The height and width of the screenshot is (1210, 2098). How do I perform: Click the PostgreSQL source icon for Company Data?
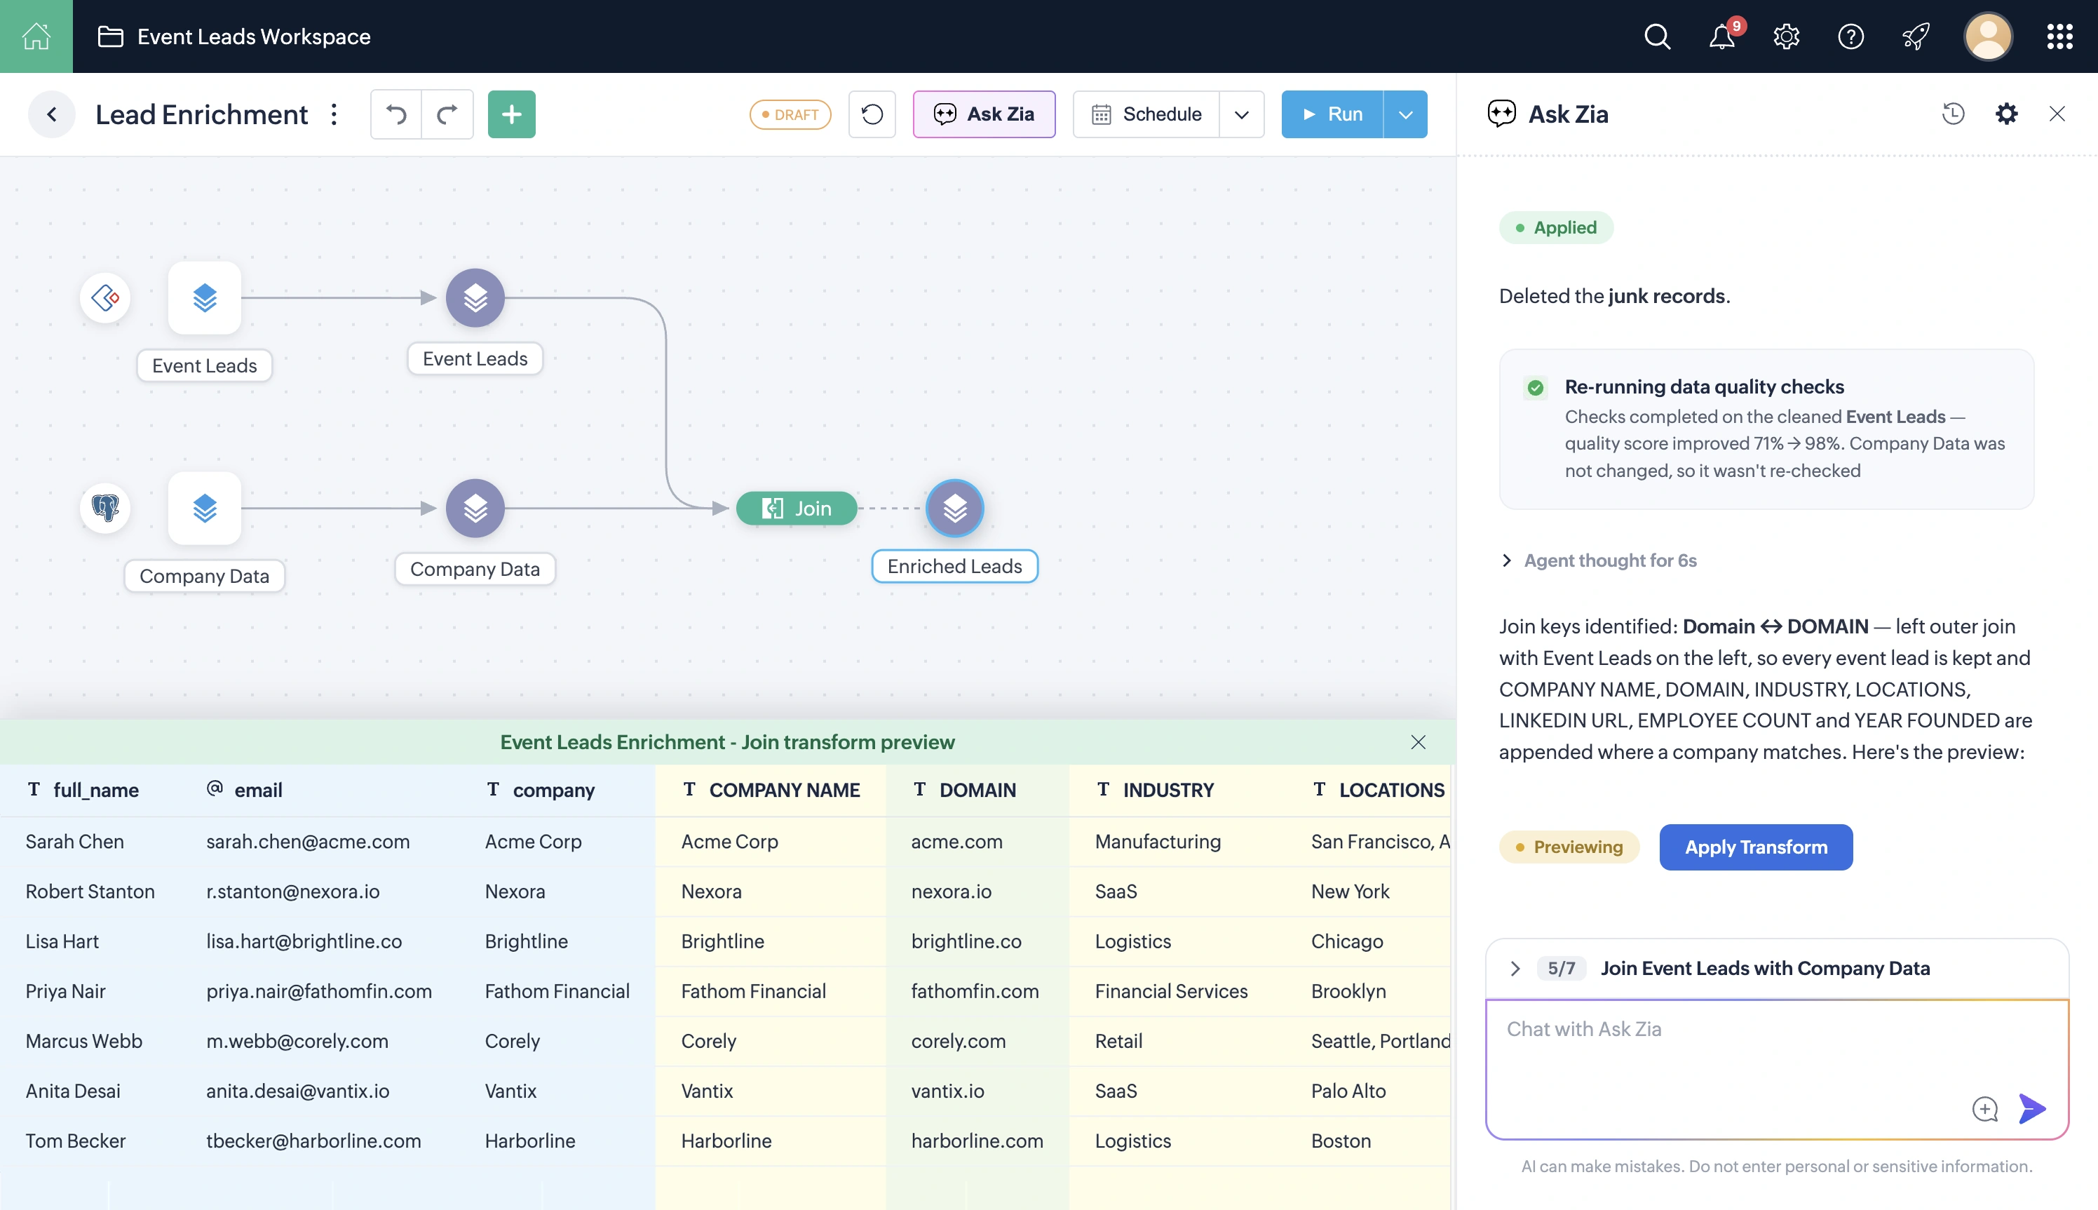[x=105, y=508]
